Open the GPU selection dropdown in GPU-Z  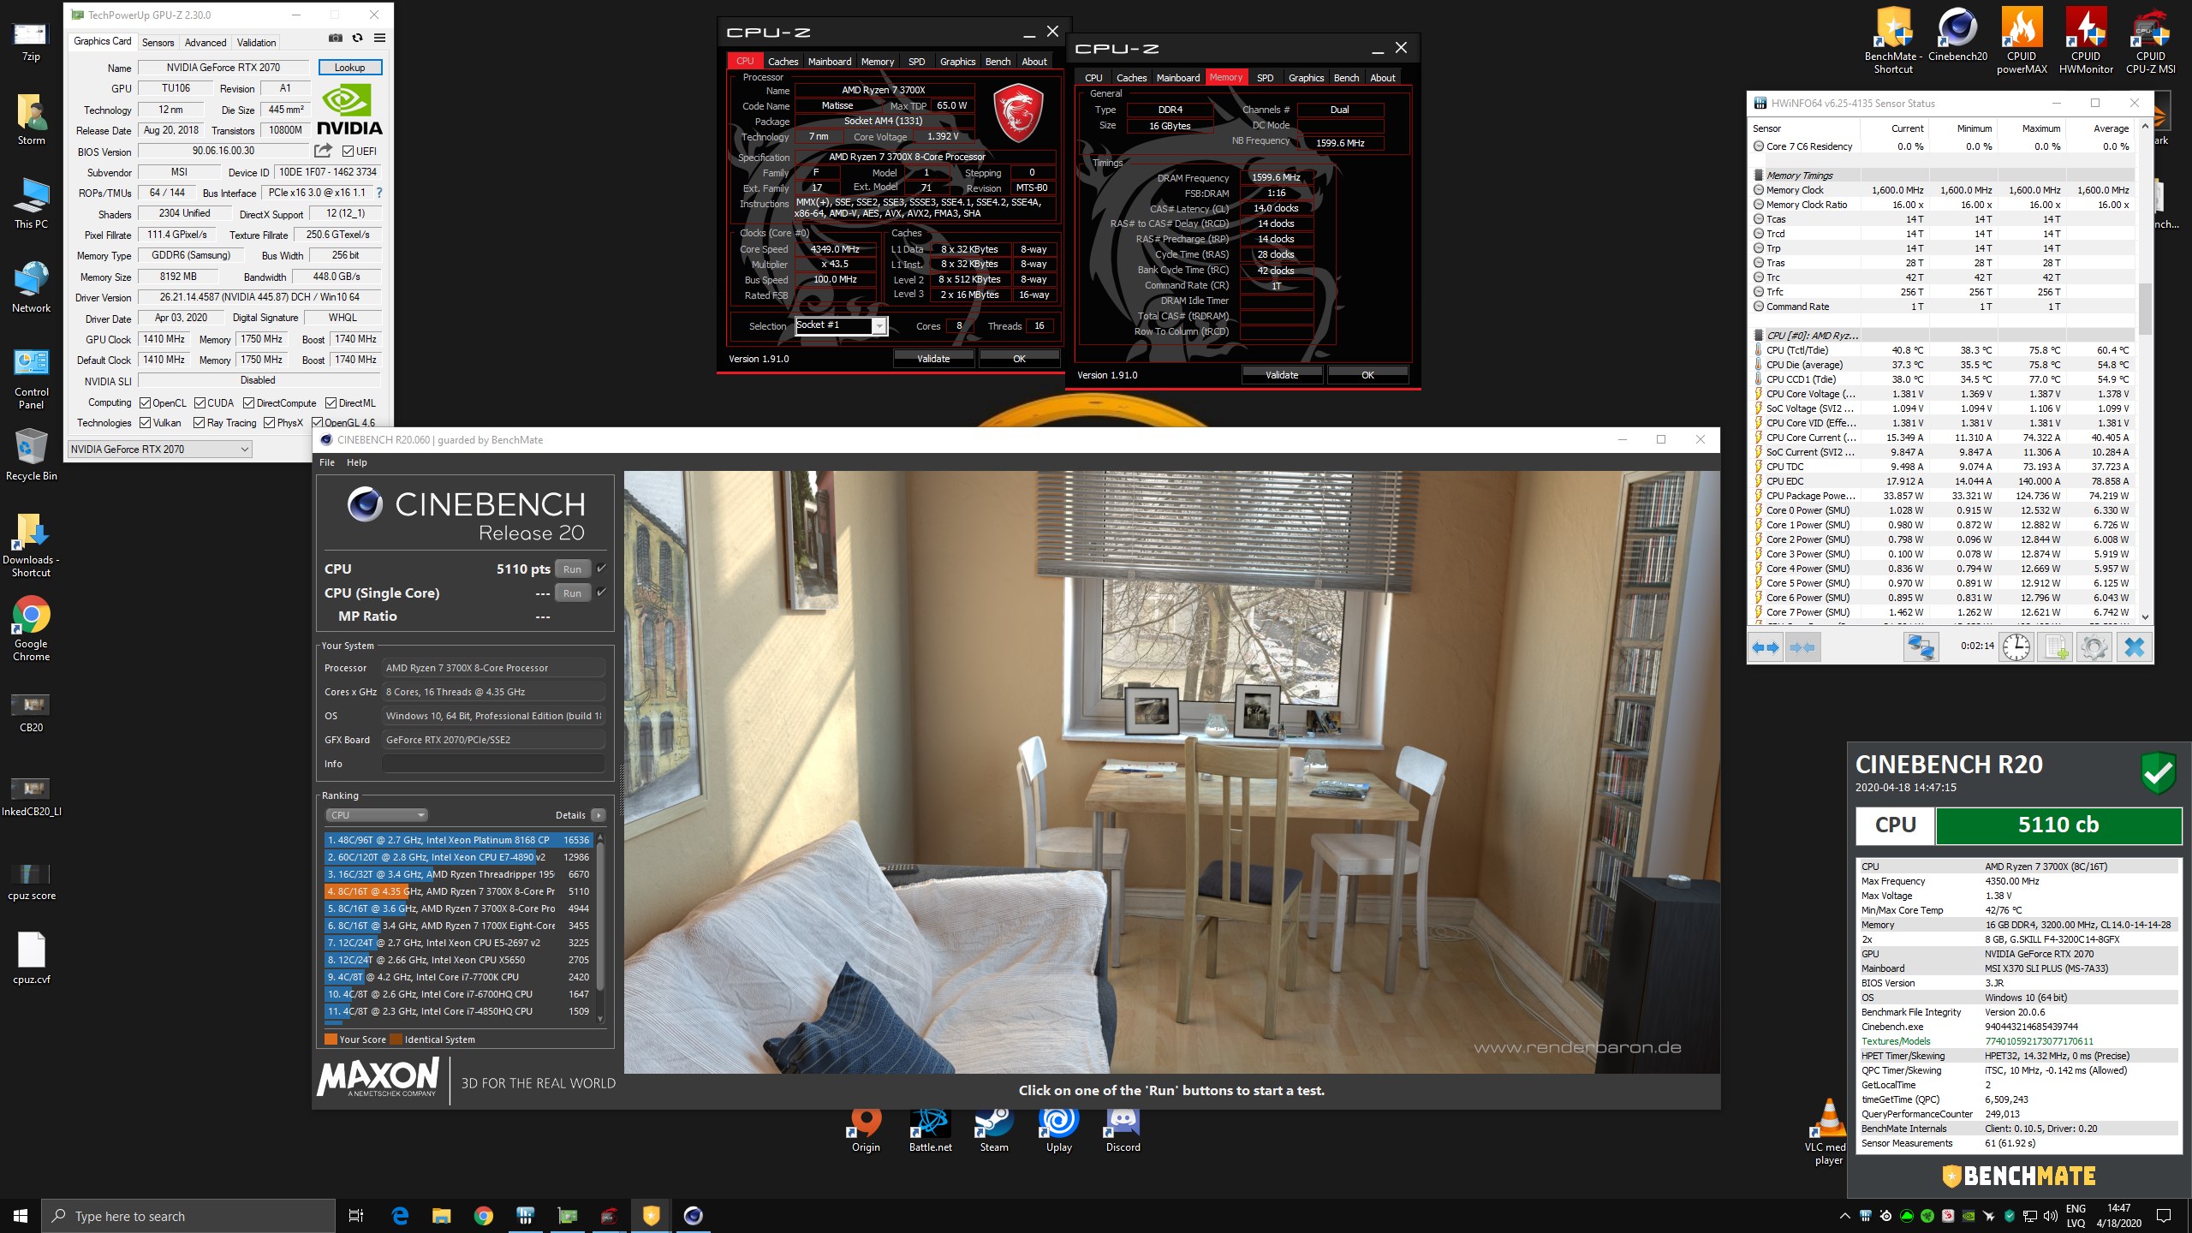(x=160, y=450)
